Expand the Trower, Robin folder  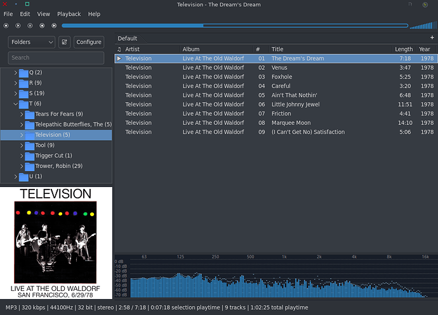point(22,166)
